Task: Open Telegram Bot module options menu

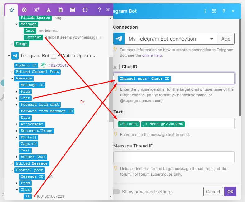Action: point(205,11)
